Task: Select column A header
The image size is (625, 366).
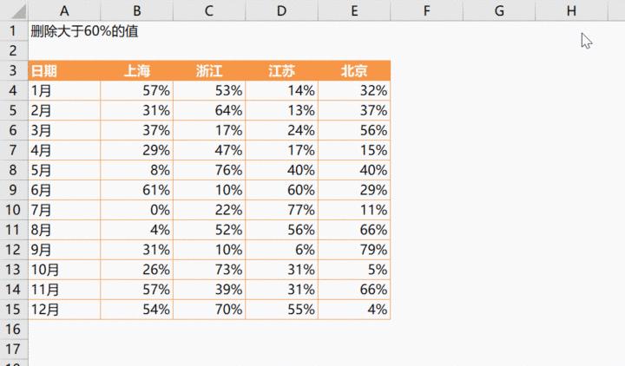Action: coord(64,10)
